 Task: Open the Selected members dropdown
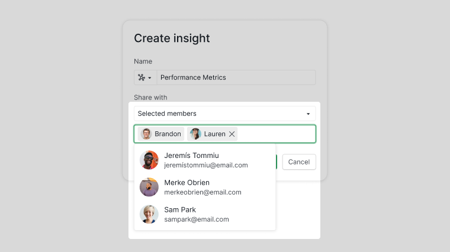tap(225, 114)
